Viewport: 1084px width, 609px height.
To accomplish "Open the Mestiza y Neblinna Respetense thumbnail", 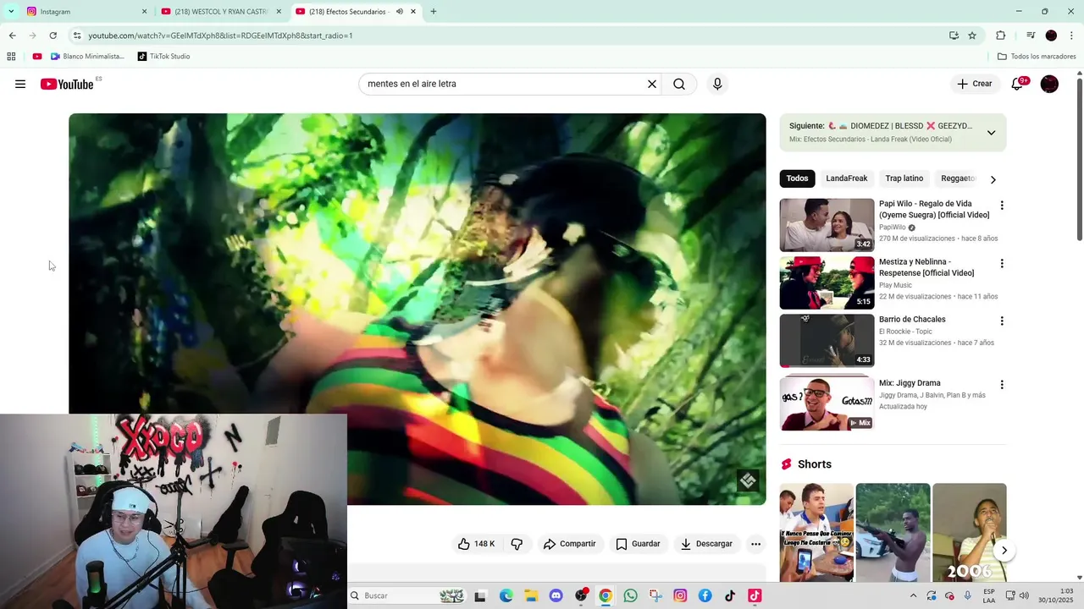I will (827, 283).
